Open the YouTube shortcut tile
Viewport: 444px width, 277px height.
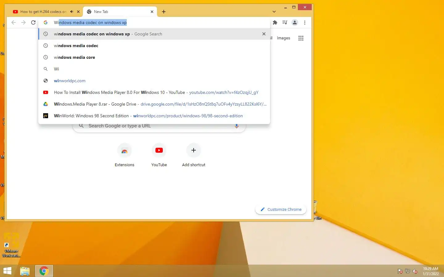pyautogui.click(x=159, y=155)
